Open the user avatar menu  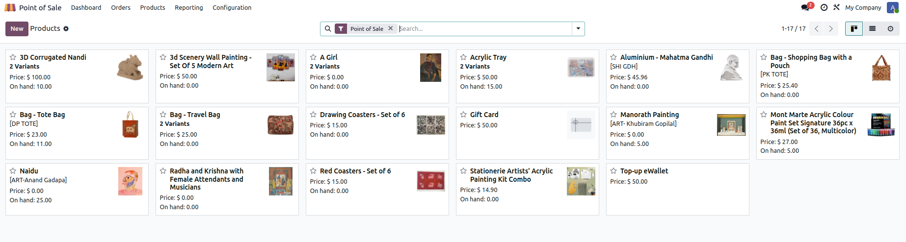[892, 7]
